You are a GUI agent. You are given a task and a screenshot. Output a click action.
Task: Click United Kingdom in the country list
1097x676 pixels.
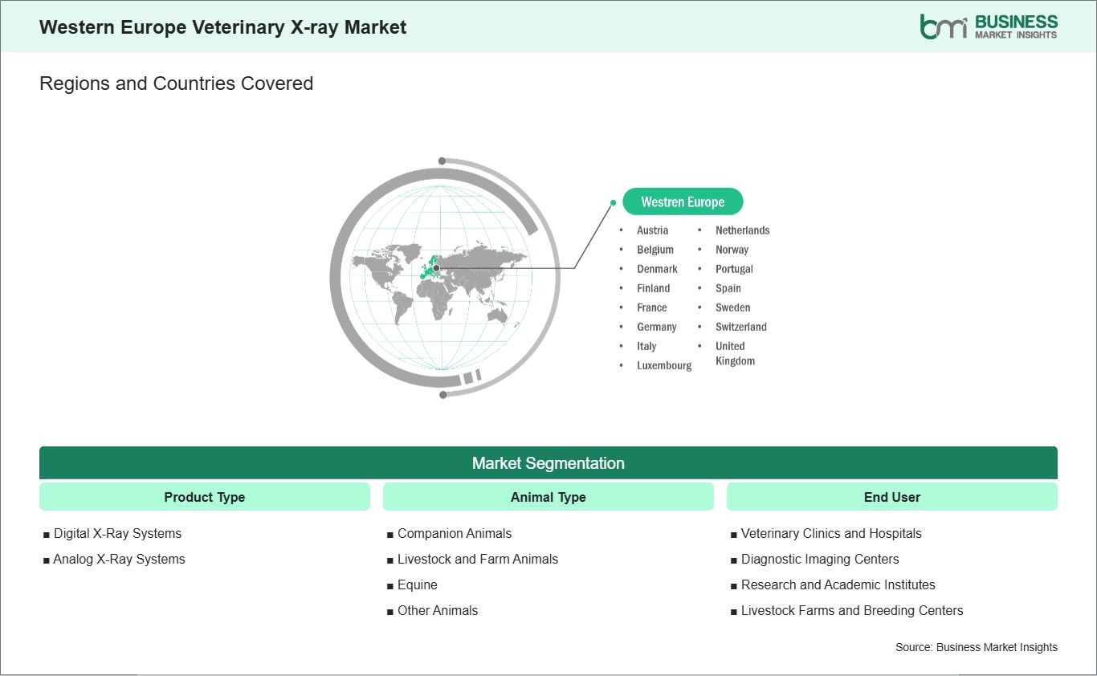coord(736,353)
